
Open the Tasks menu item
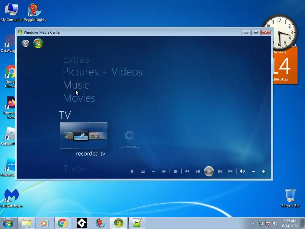[75, 169]
